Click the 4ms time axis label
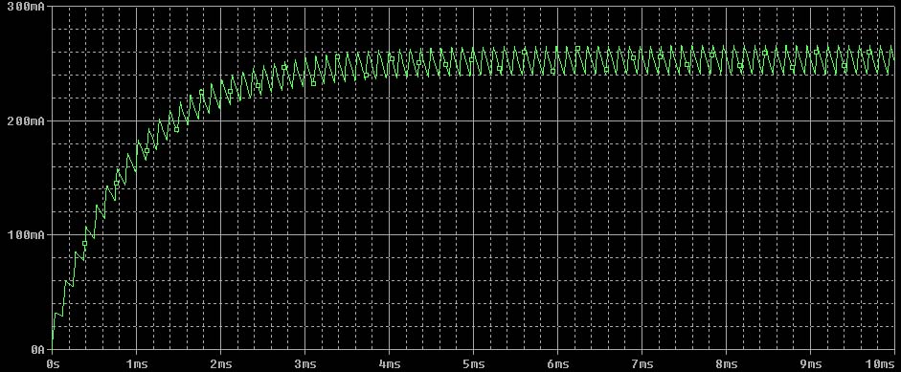Image resolution: width=901 pixels, height=372 pixels. (389, 364)
